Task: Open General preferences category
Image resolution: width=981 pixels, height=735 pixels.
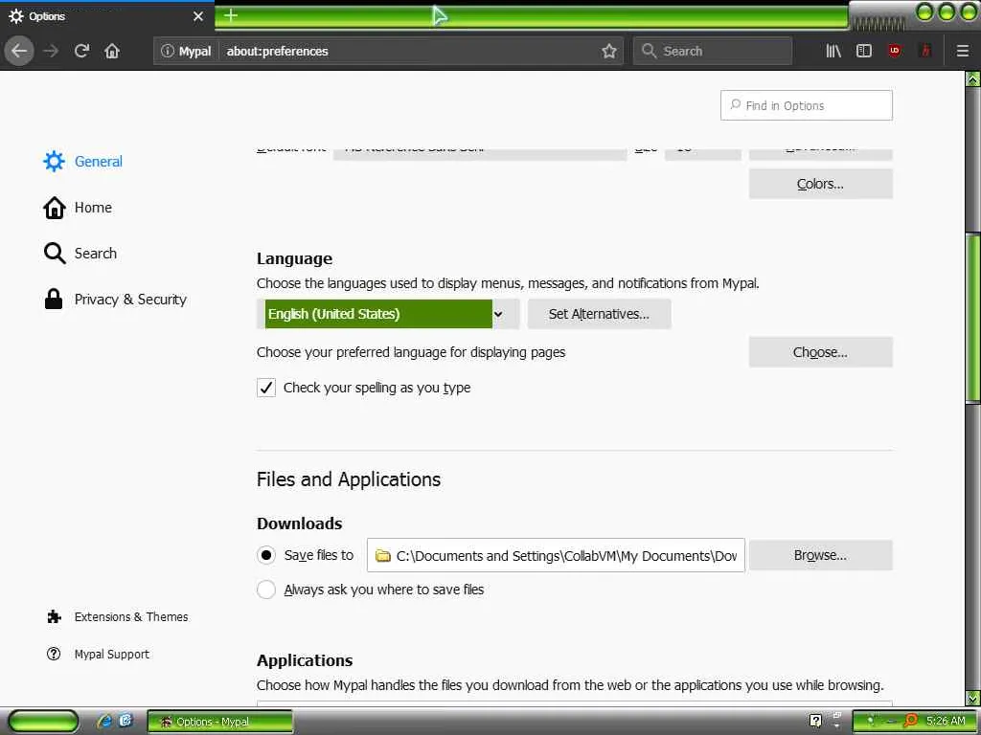Action: point(82,161)
